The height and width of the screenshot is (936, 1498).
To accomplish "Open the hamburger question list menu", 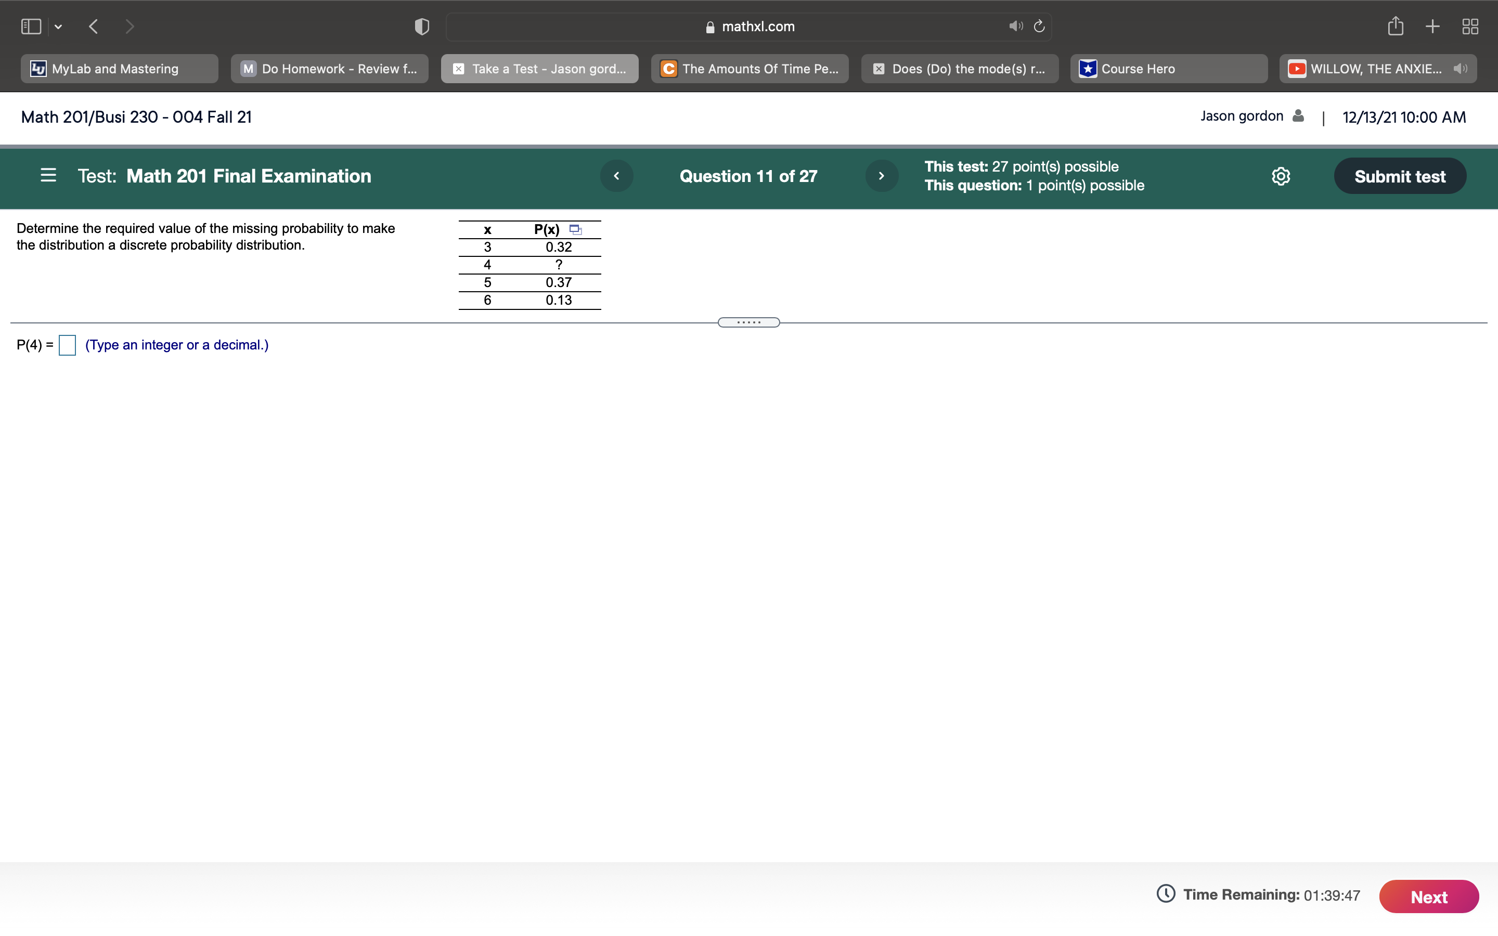I will click(48, 176).
